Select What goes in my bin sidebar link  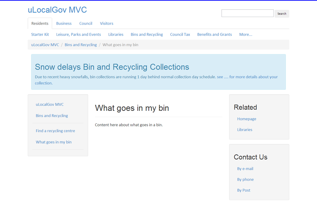click(54, 142)
